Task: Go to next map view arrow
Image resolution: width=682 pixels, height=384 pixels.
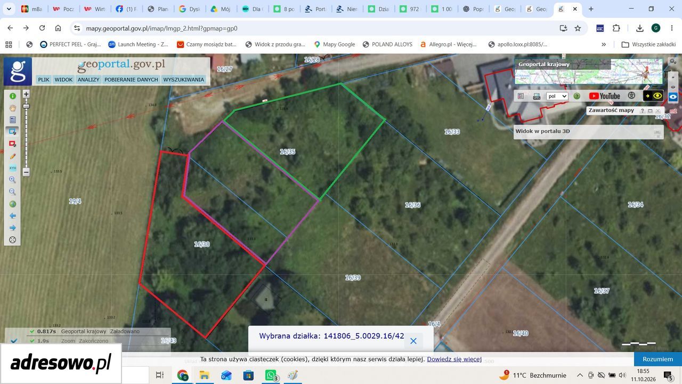Action: [13, 228]
